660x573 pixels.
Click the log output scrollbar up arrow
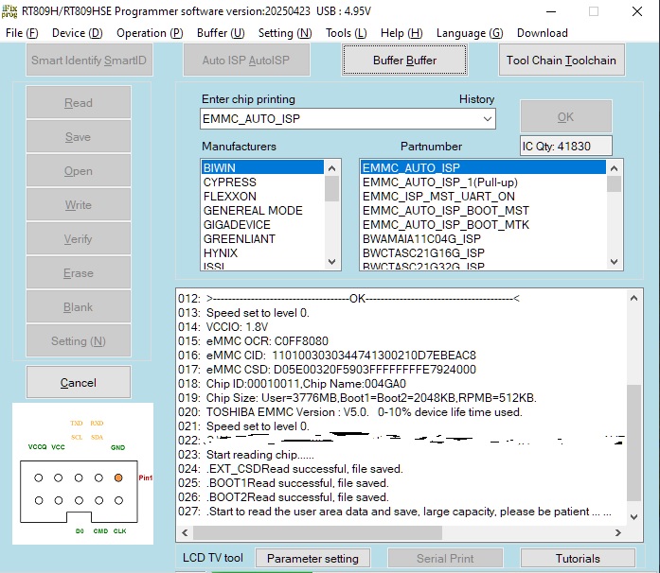coord(632,298)
